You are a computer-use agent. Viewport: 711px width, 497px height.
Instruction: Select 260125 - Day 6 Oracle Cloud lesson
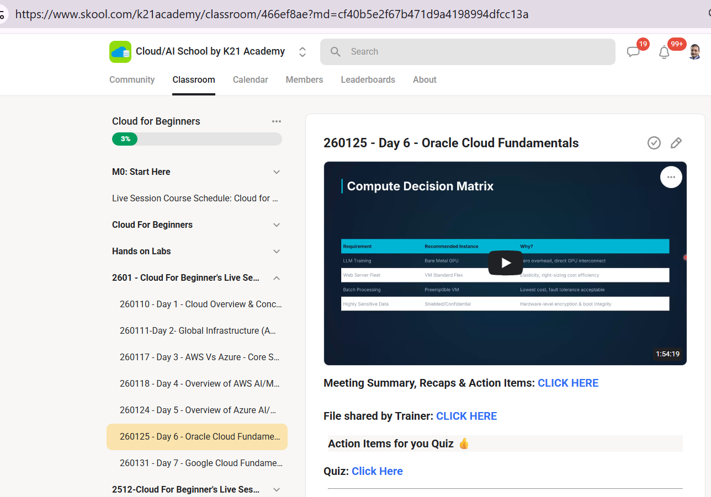pos(197,437)
